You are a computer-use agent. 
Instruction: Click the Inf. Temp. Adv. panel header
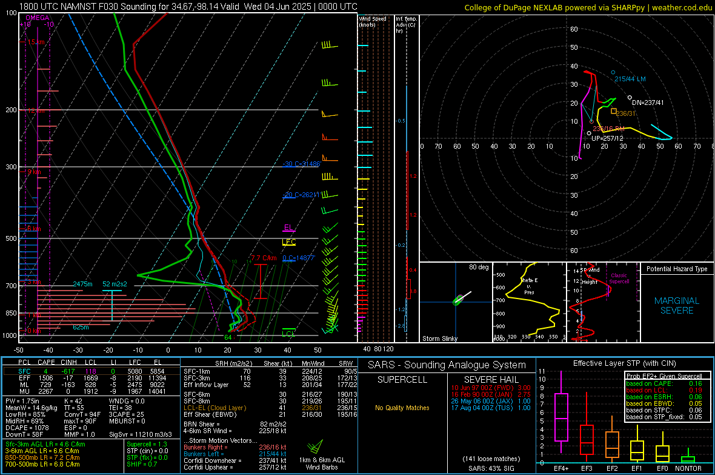click(406, 25)
